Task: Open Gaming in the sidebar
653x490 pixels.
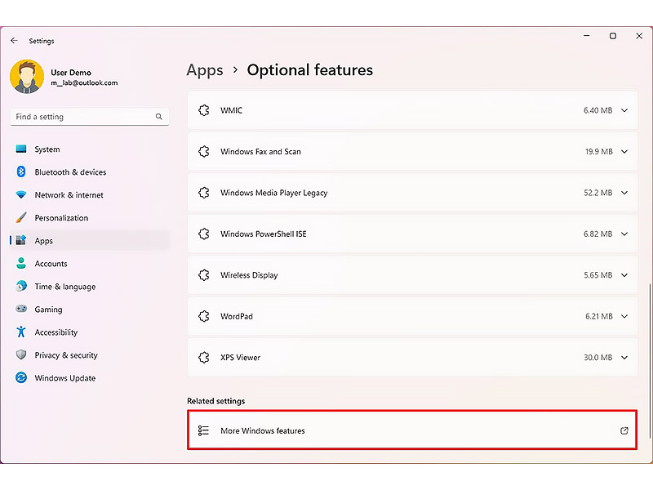Action: pos(90,310)
